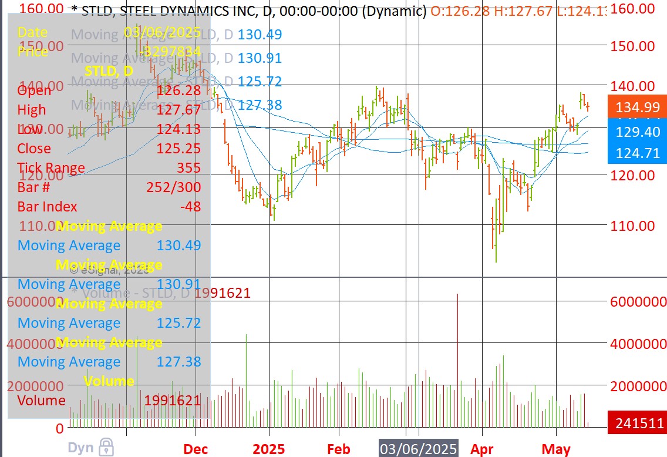This screenshot has width=667, height=457.
Task: Click the 130.49 moving average value in chart legend
Action: point(260,35)
